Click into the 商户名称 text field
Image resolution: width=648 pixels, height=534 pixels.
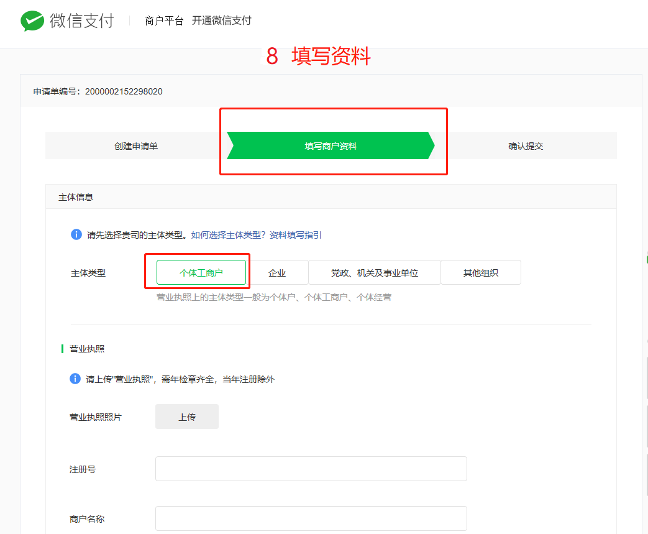click(x=311, y=518)
